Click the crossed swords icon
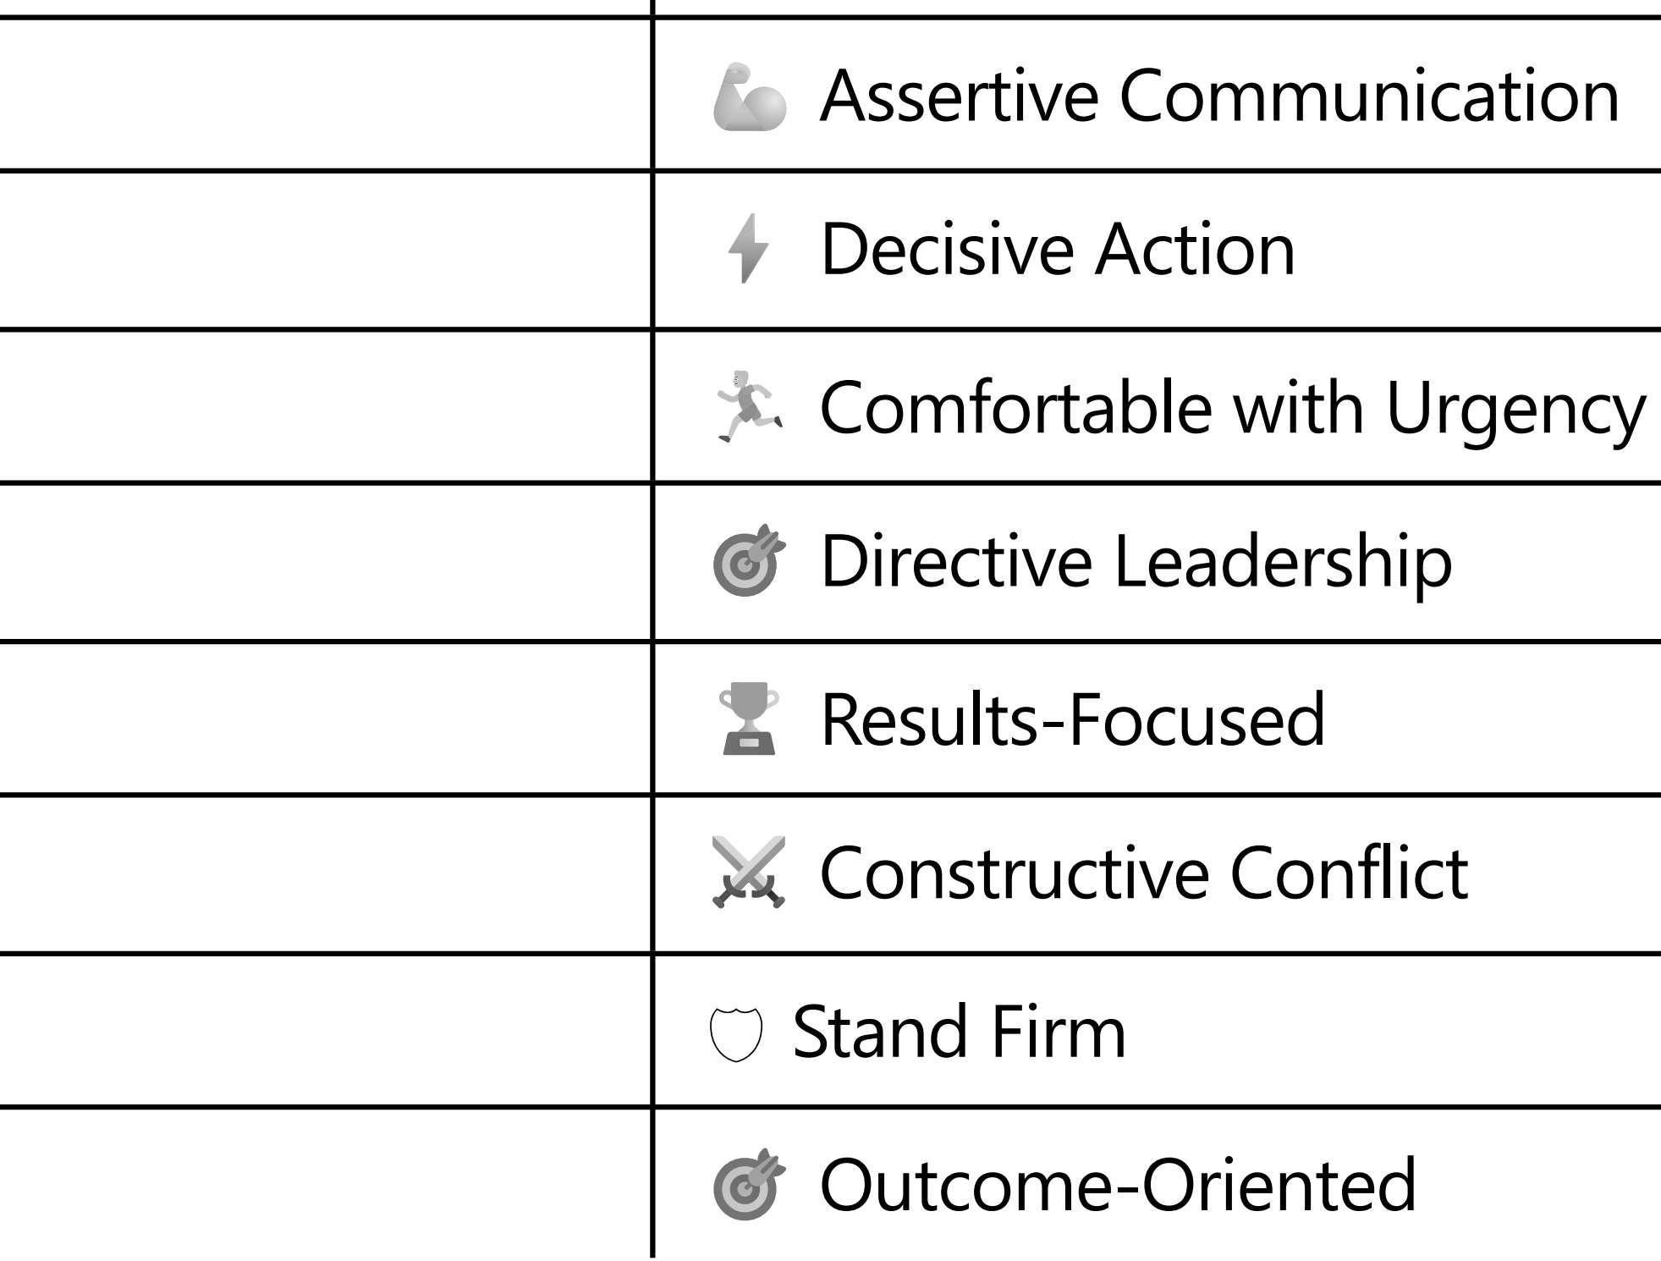The image size is (1661, 1261). coord(749,873)
